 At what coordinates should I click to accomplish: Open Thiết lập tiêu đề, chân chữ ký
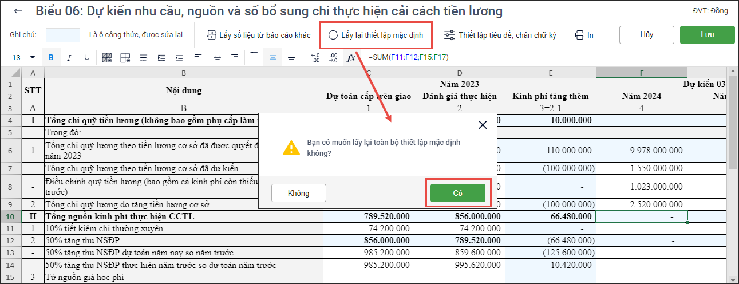[x=500, y=35]
